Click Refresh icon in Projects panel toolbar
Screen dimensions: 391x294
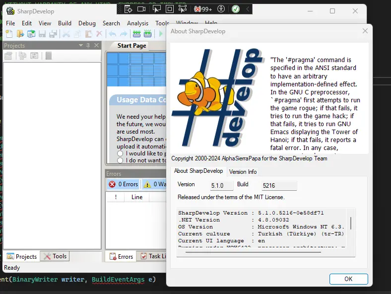(34, 56)
